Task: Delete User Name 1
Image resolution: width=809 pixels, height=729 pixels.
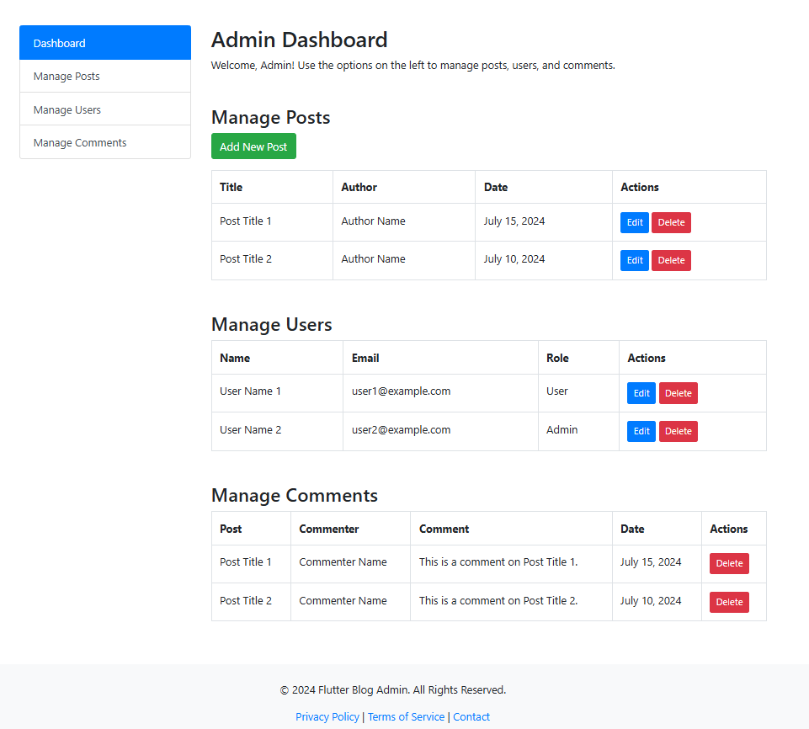Action: pyautogui.click(x=678, y=393)
